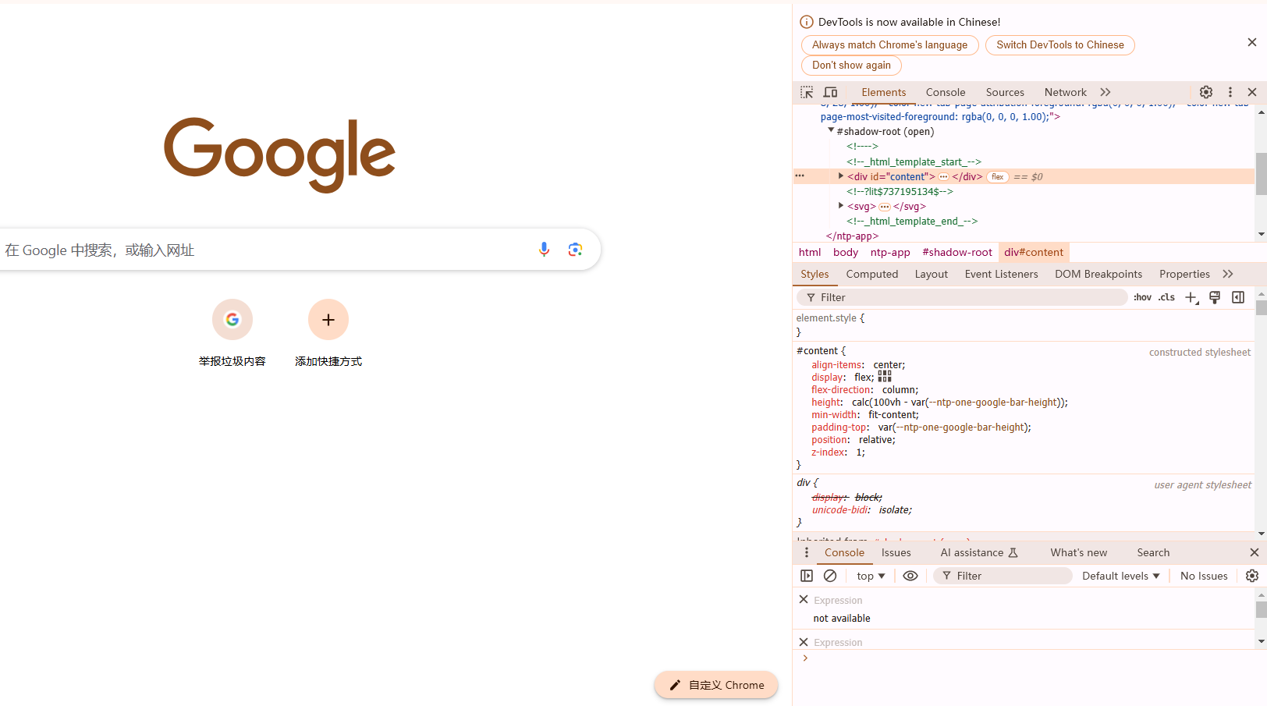Open the 举报垃圾内容 shortcut tile
The height and width of the screenshot is (706, 1267).
coord(232,333)
